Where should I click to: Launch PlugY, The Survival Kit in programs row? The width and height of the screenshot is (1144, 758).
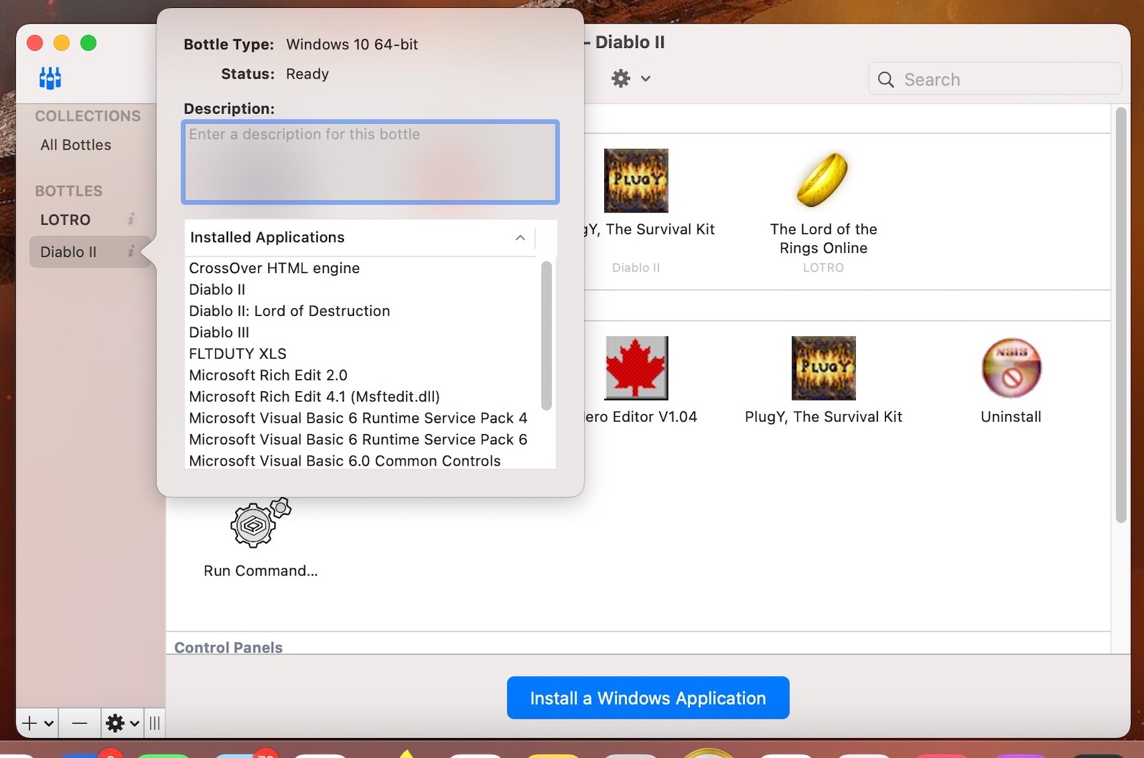coord(824,368)
